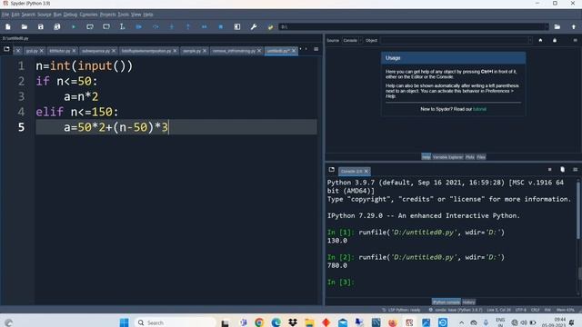Close the untitled0.py editor tab
Viewport: 582px width, 327px height.
coord(294,51)
